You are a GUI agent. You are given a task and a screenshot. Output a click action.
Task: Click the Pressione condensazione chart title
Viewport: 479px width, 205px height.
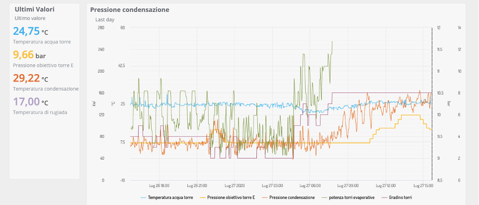tap(130, 10)
